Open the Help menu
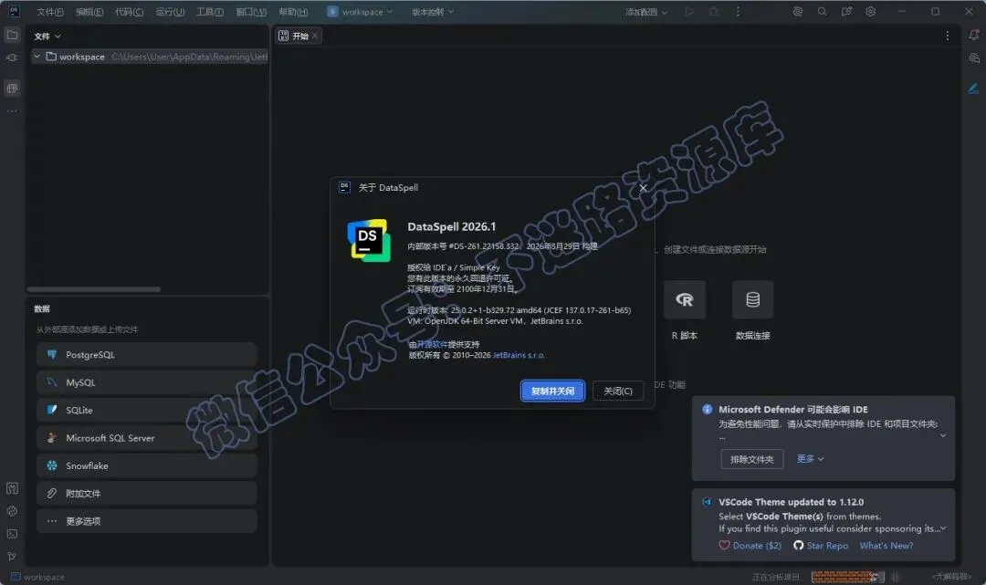The image size is (986, 585). pyautogui.click(x=293, y=12)
